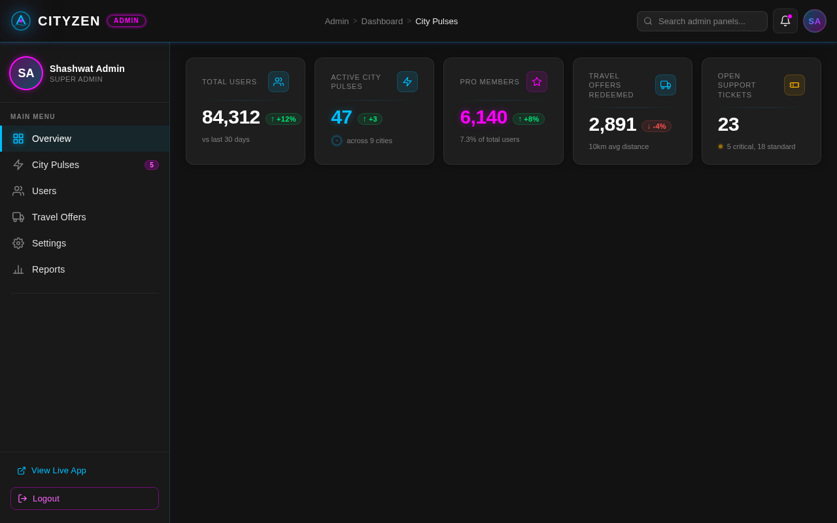
Task: Click the Pro Members star icon
Action: click(x=537, y=82)
